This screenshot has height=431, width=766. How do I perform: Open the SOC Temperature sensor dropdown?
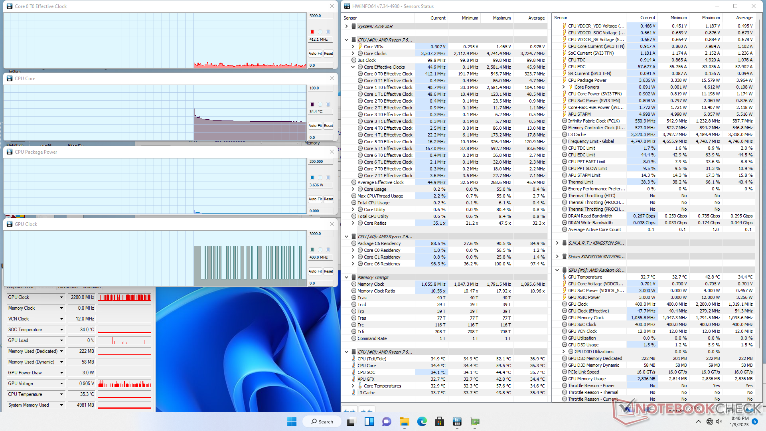pos(61,330)
